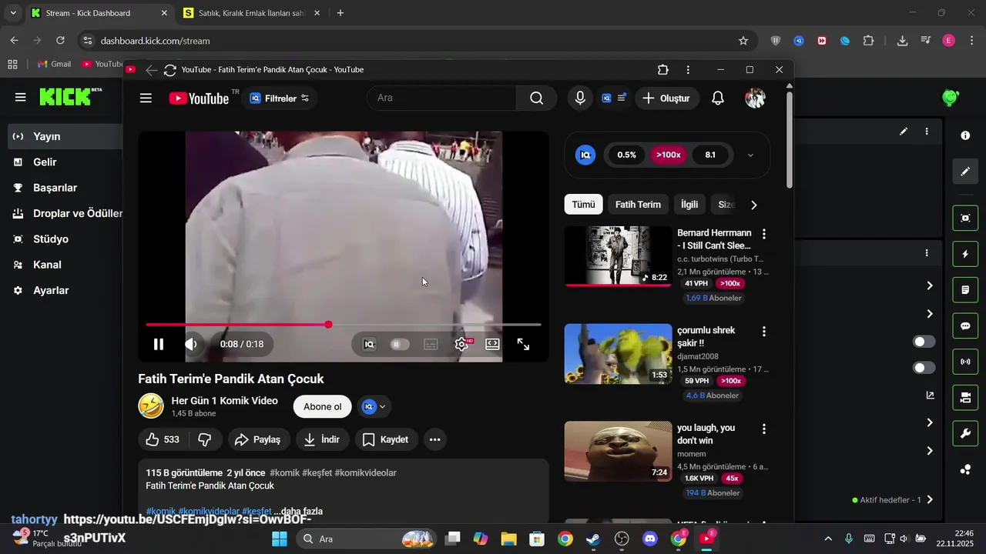Dislike the video with thumbs-down
Screen dimensions: 986x554
[x=205, y=439]
